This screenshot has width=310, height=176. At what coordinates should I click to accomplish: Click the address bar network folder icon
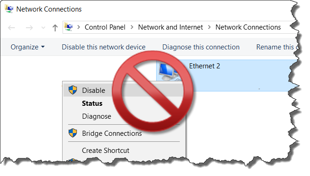pos(69,27)
